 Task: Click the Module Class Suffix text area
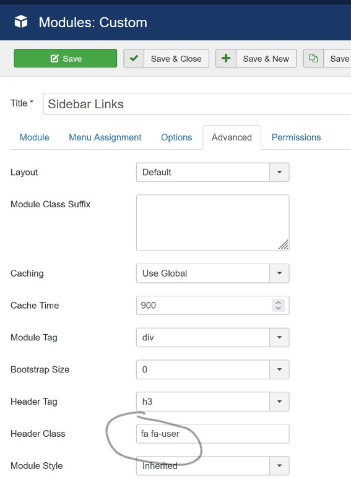click(212, 223)
